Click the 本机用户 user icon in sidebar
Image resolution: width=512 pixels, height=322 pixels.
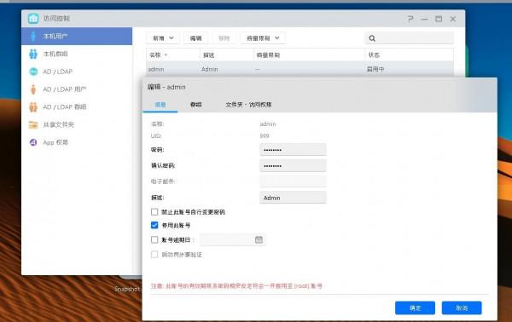(x=33, y=36)
